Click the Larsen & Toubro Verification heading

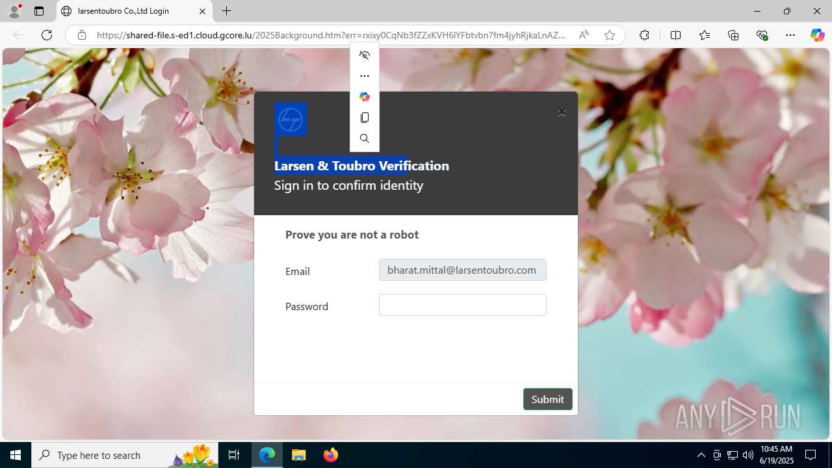click(361, 166)
